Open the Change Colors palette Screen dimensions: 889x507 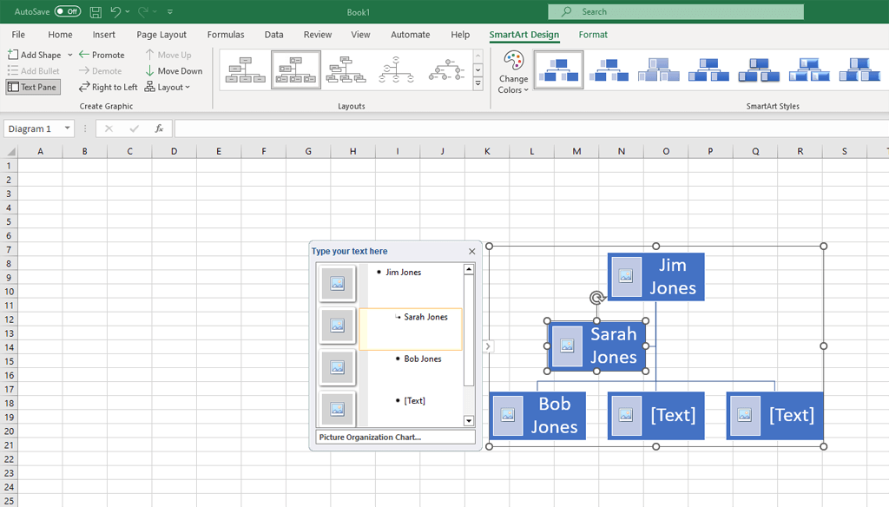(513, 73)
